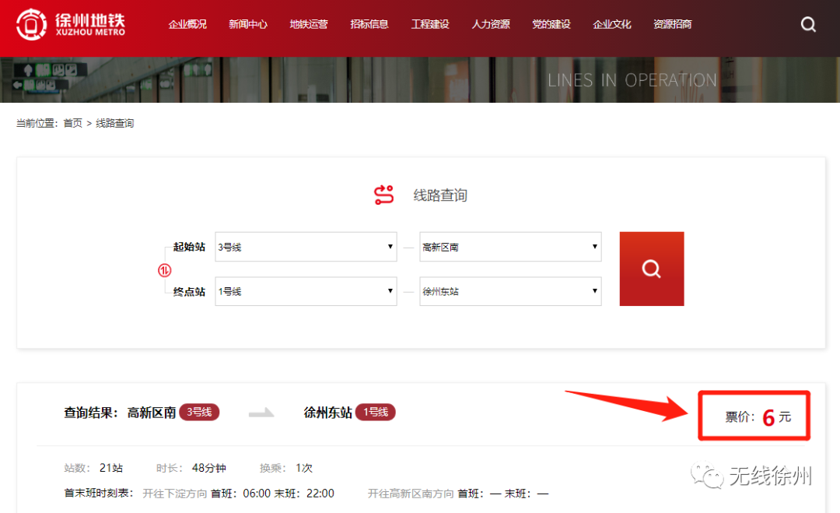Click 开往高新区南方向 timetable text
Image resolution: width=840 pixels, height=513 pixels.
point(411,494)
